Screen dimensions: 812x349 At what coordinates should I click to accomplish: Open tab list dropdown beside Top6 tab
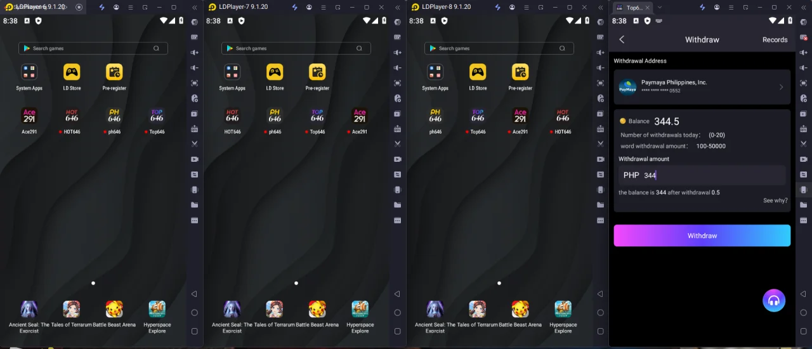click(x=660, y=7)
